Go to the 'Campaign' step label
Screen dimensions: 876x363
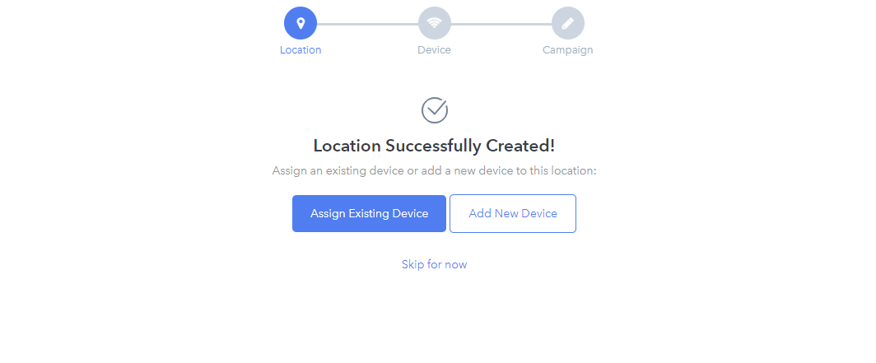click(567, 50)
